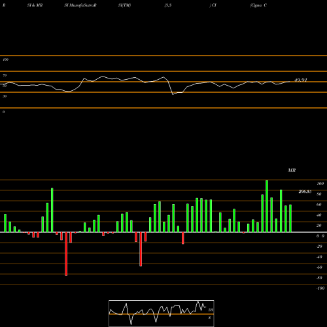Click the 100 label on the RSI axis
The height and width of the screenshot is (327, 327).
point(5,60)
